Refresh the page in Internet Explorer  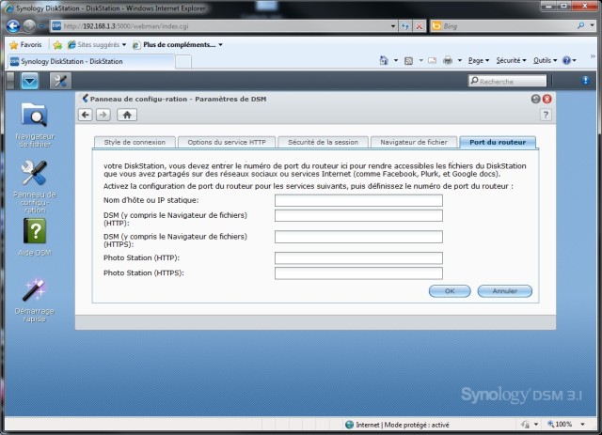(x=405, y=26)
